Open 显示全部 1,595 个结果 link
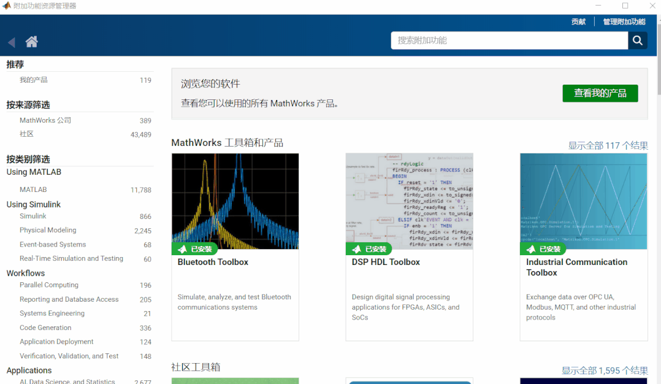Viewport: 661px width, 384px height. pyautogui.click(x=605, y=371)
